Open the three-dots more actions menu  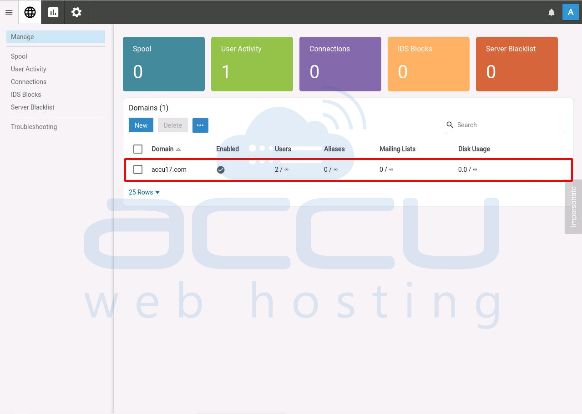tap(200, 125)
